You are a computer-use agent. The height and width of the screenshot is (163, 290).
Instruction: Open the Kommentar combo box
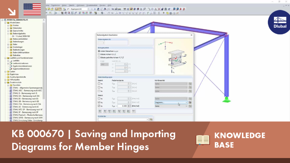[x=123, y=120]
